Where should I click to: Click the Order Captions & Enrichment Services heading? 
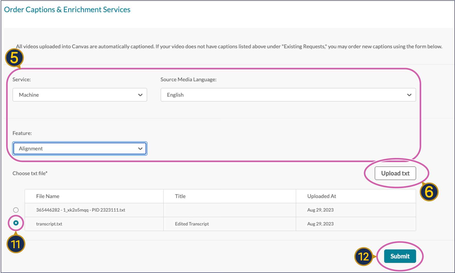click(67, 10)
